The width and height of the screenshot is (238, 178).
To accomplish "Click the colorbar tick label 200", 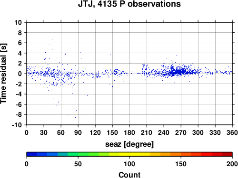I will tap(232, 164).
